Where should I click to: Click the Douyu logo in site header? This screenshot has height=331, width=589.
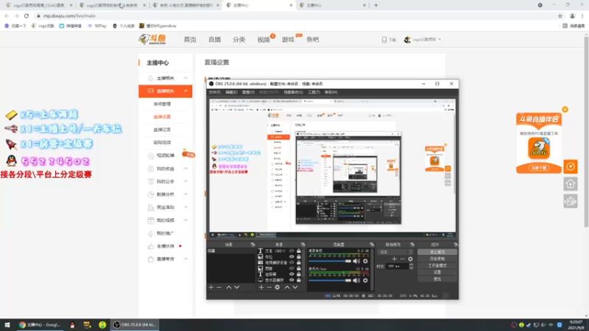(x=152, y=39)
